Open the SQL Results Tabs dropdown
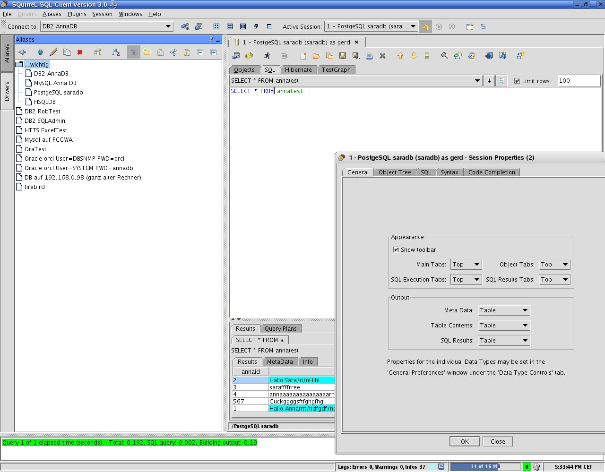 (x=554, y=280)
